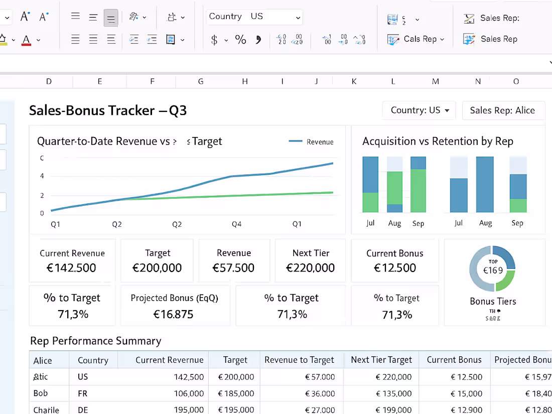Viewport: 552px width, 414px height.
Task: Click the 'Rep Performance Summary' heading
Action: [x=96, y=341]
